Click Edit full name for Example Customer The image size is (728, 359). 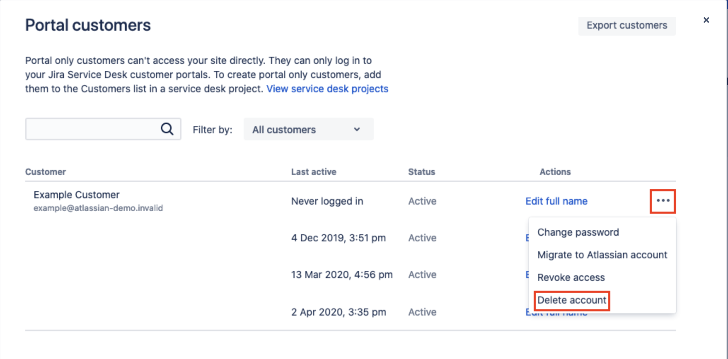[556, 201]
